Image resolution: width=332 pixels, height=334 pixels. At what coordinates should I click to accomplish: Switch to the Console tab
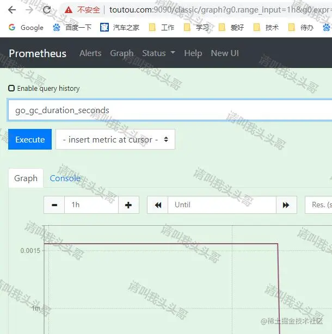(x=65, y=178)
